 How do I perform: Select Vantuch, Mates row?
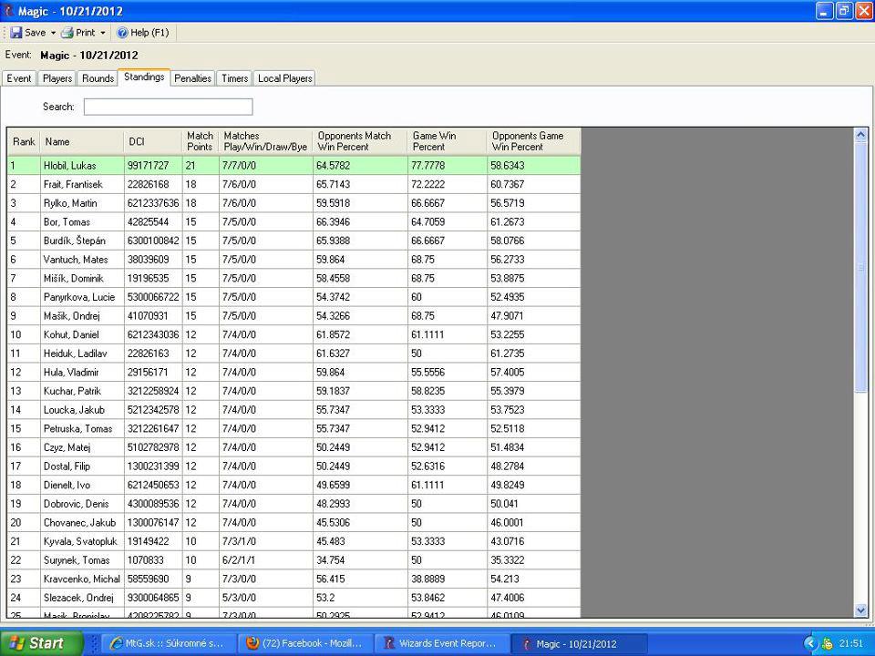(x=294, y=260)
